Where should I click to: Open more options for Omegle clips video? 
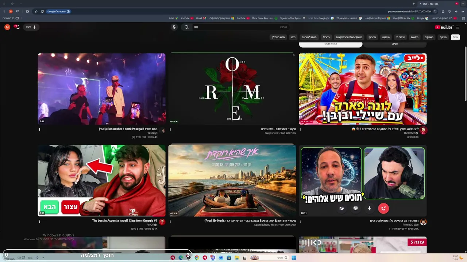click(39, 221)
